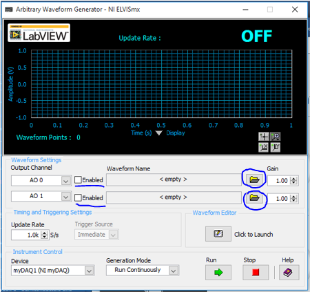Enable the AO 1 output channel checkbox
This screenshot has width=310, height=292.
(78, 197)
